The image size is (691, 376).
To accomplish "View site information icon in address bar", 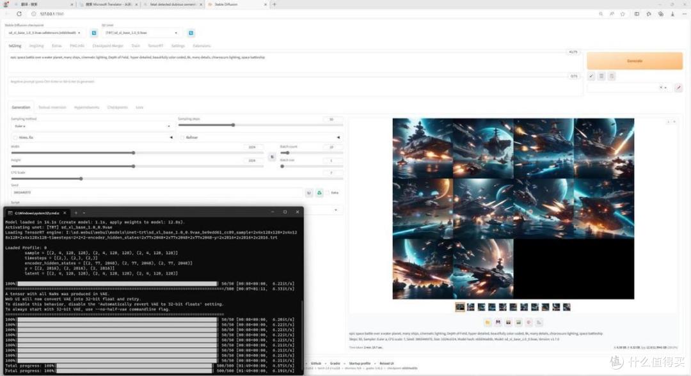I will 33,13.
